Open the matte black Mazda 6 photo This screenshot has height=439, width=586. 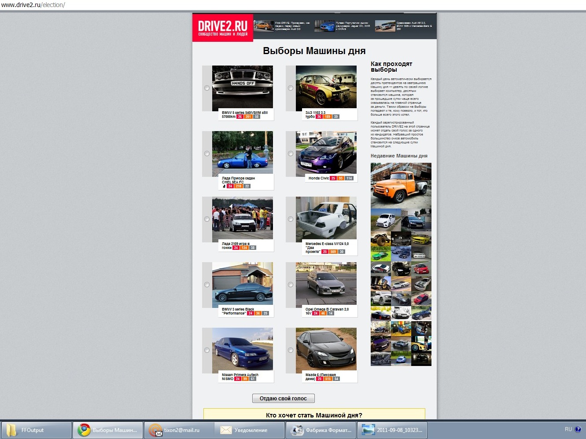click(x=326, y=349)
